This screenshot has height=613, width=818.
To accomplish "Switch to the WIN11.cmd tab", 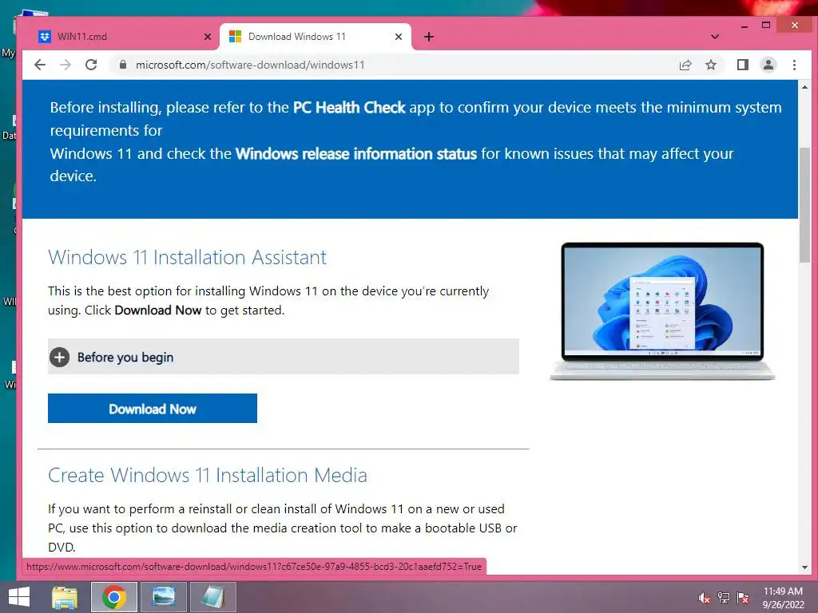I will 123,37.
